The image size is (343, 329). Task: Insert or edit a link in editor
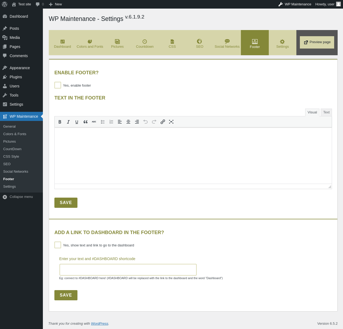163,122
